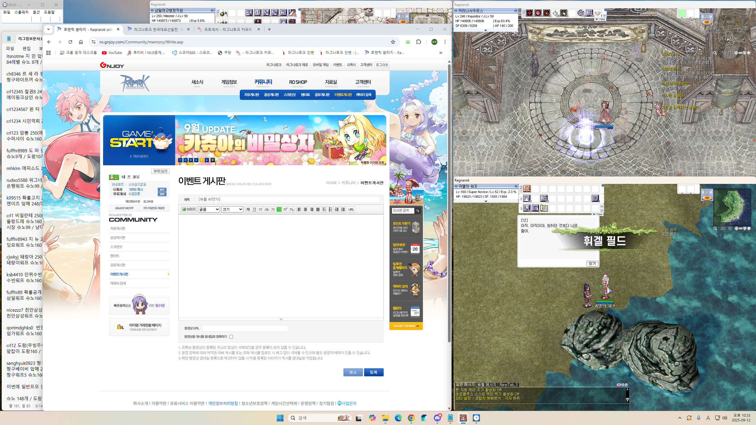Open the 옵션 menu in the timer window
The height and width of the screenshot is (425, 756).
point(36,12)
